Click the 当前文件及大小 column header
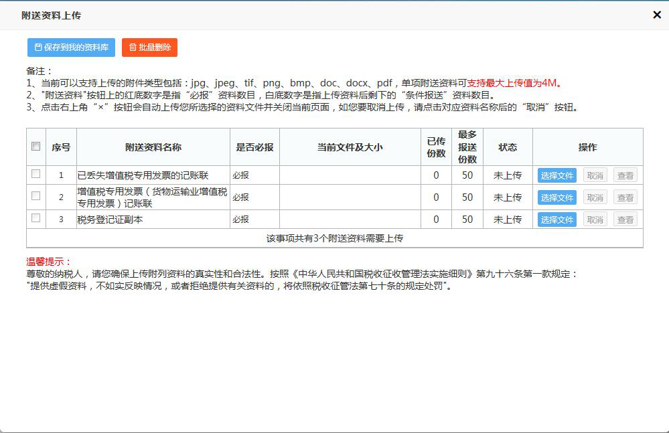 coord(350,147)
